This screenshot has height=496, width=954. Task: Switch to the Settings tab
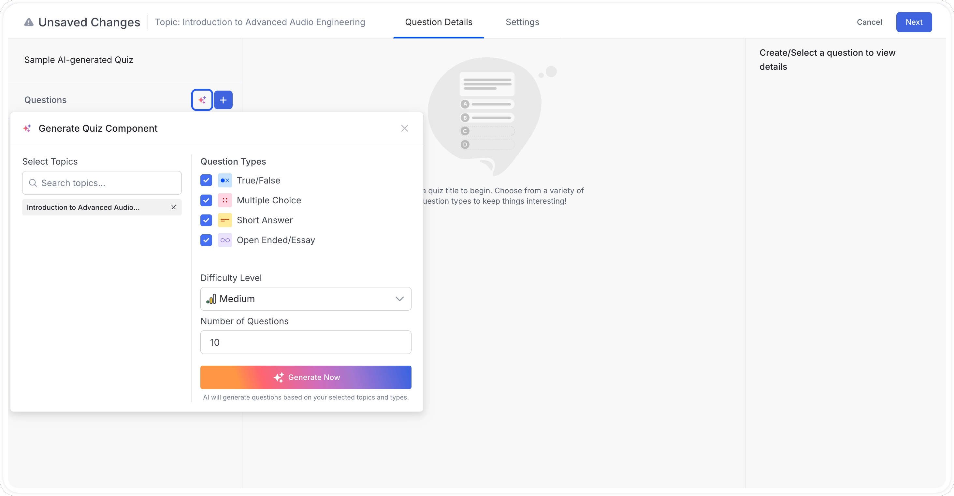(x=522, y=22)
